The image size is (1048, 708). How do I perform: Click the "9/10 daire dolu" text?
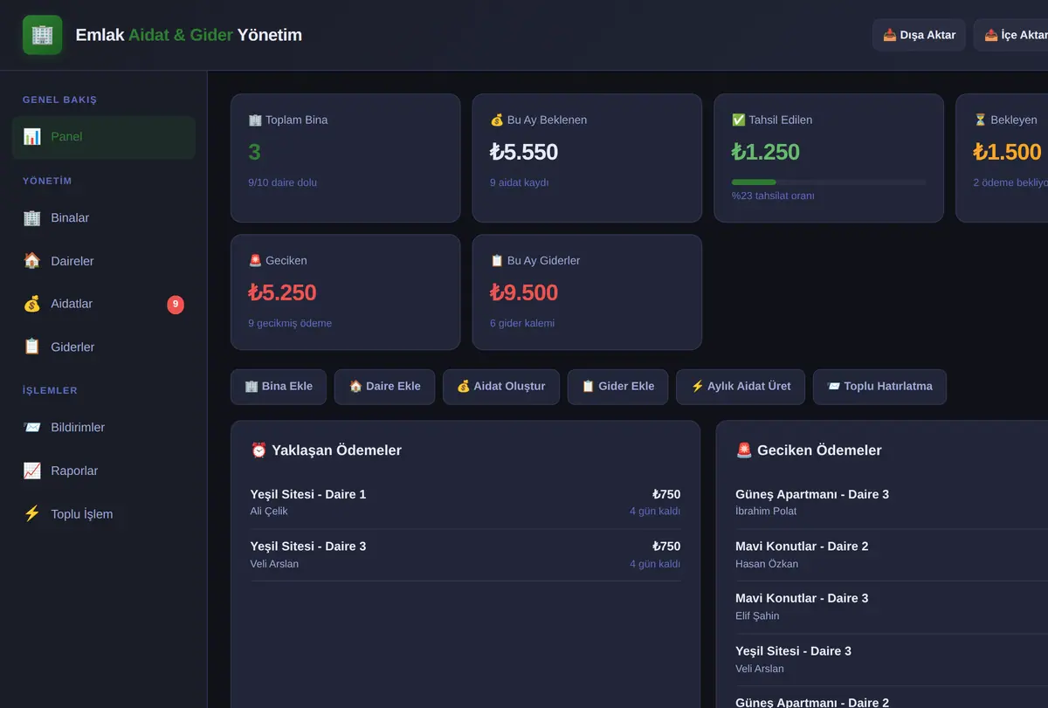pos(283,182)
